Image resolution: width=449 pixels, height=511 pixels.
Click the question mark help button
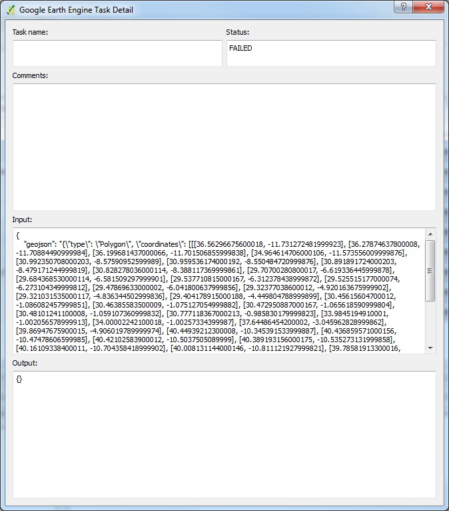[402, 7]
